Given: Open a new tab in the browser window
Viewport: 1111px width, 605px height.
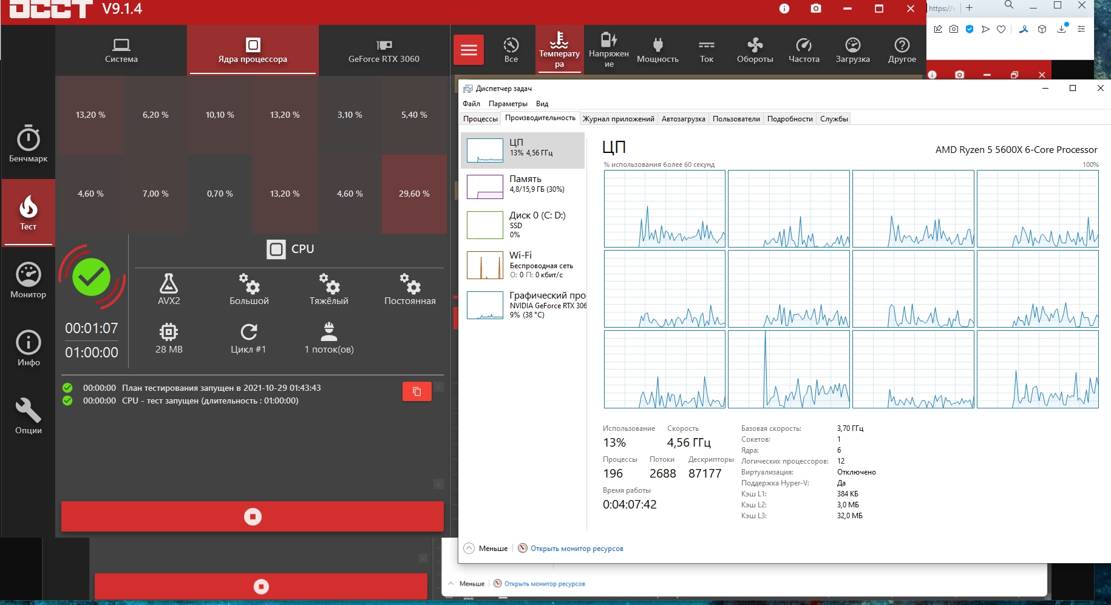Looking at the screenshot, I should click(970, 8).
